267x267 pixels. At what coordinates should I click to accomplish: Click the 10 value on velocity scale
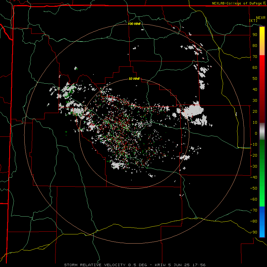(255, 123)
